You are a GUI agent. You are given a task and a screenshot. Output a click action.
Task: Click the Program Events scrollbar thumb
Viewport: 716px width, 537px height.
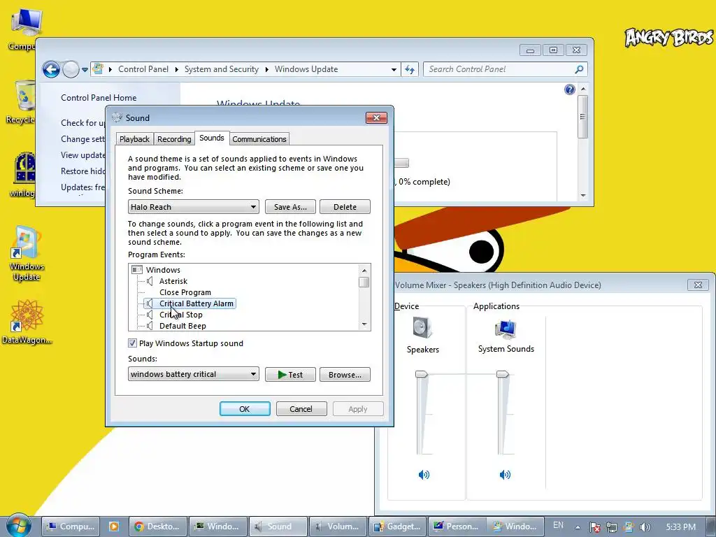(364, 282)
